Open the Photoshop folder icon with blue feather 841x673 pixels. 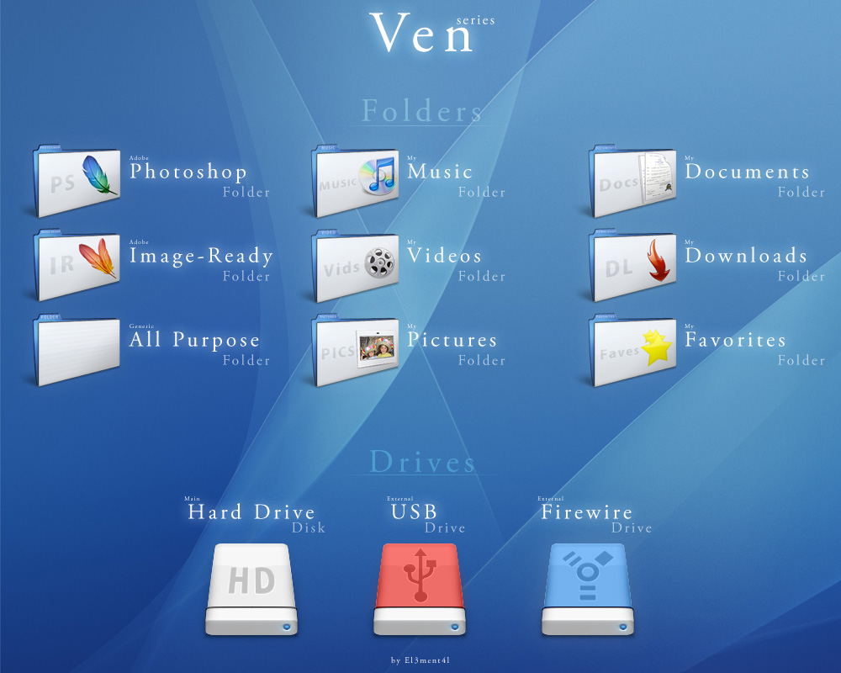[x=77, y=181]
